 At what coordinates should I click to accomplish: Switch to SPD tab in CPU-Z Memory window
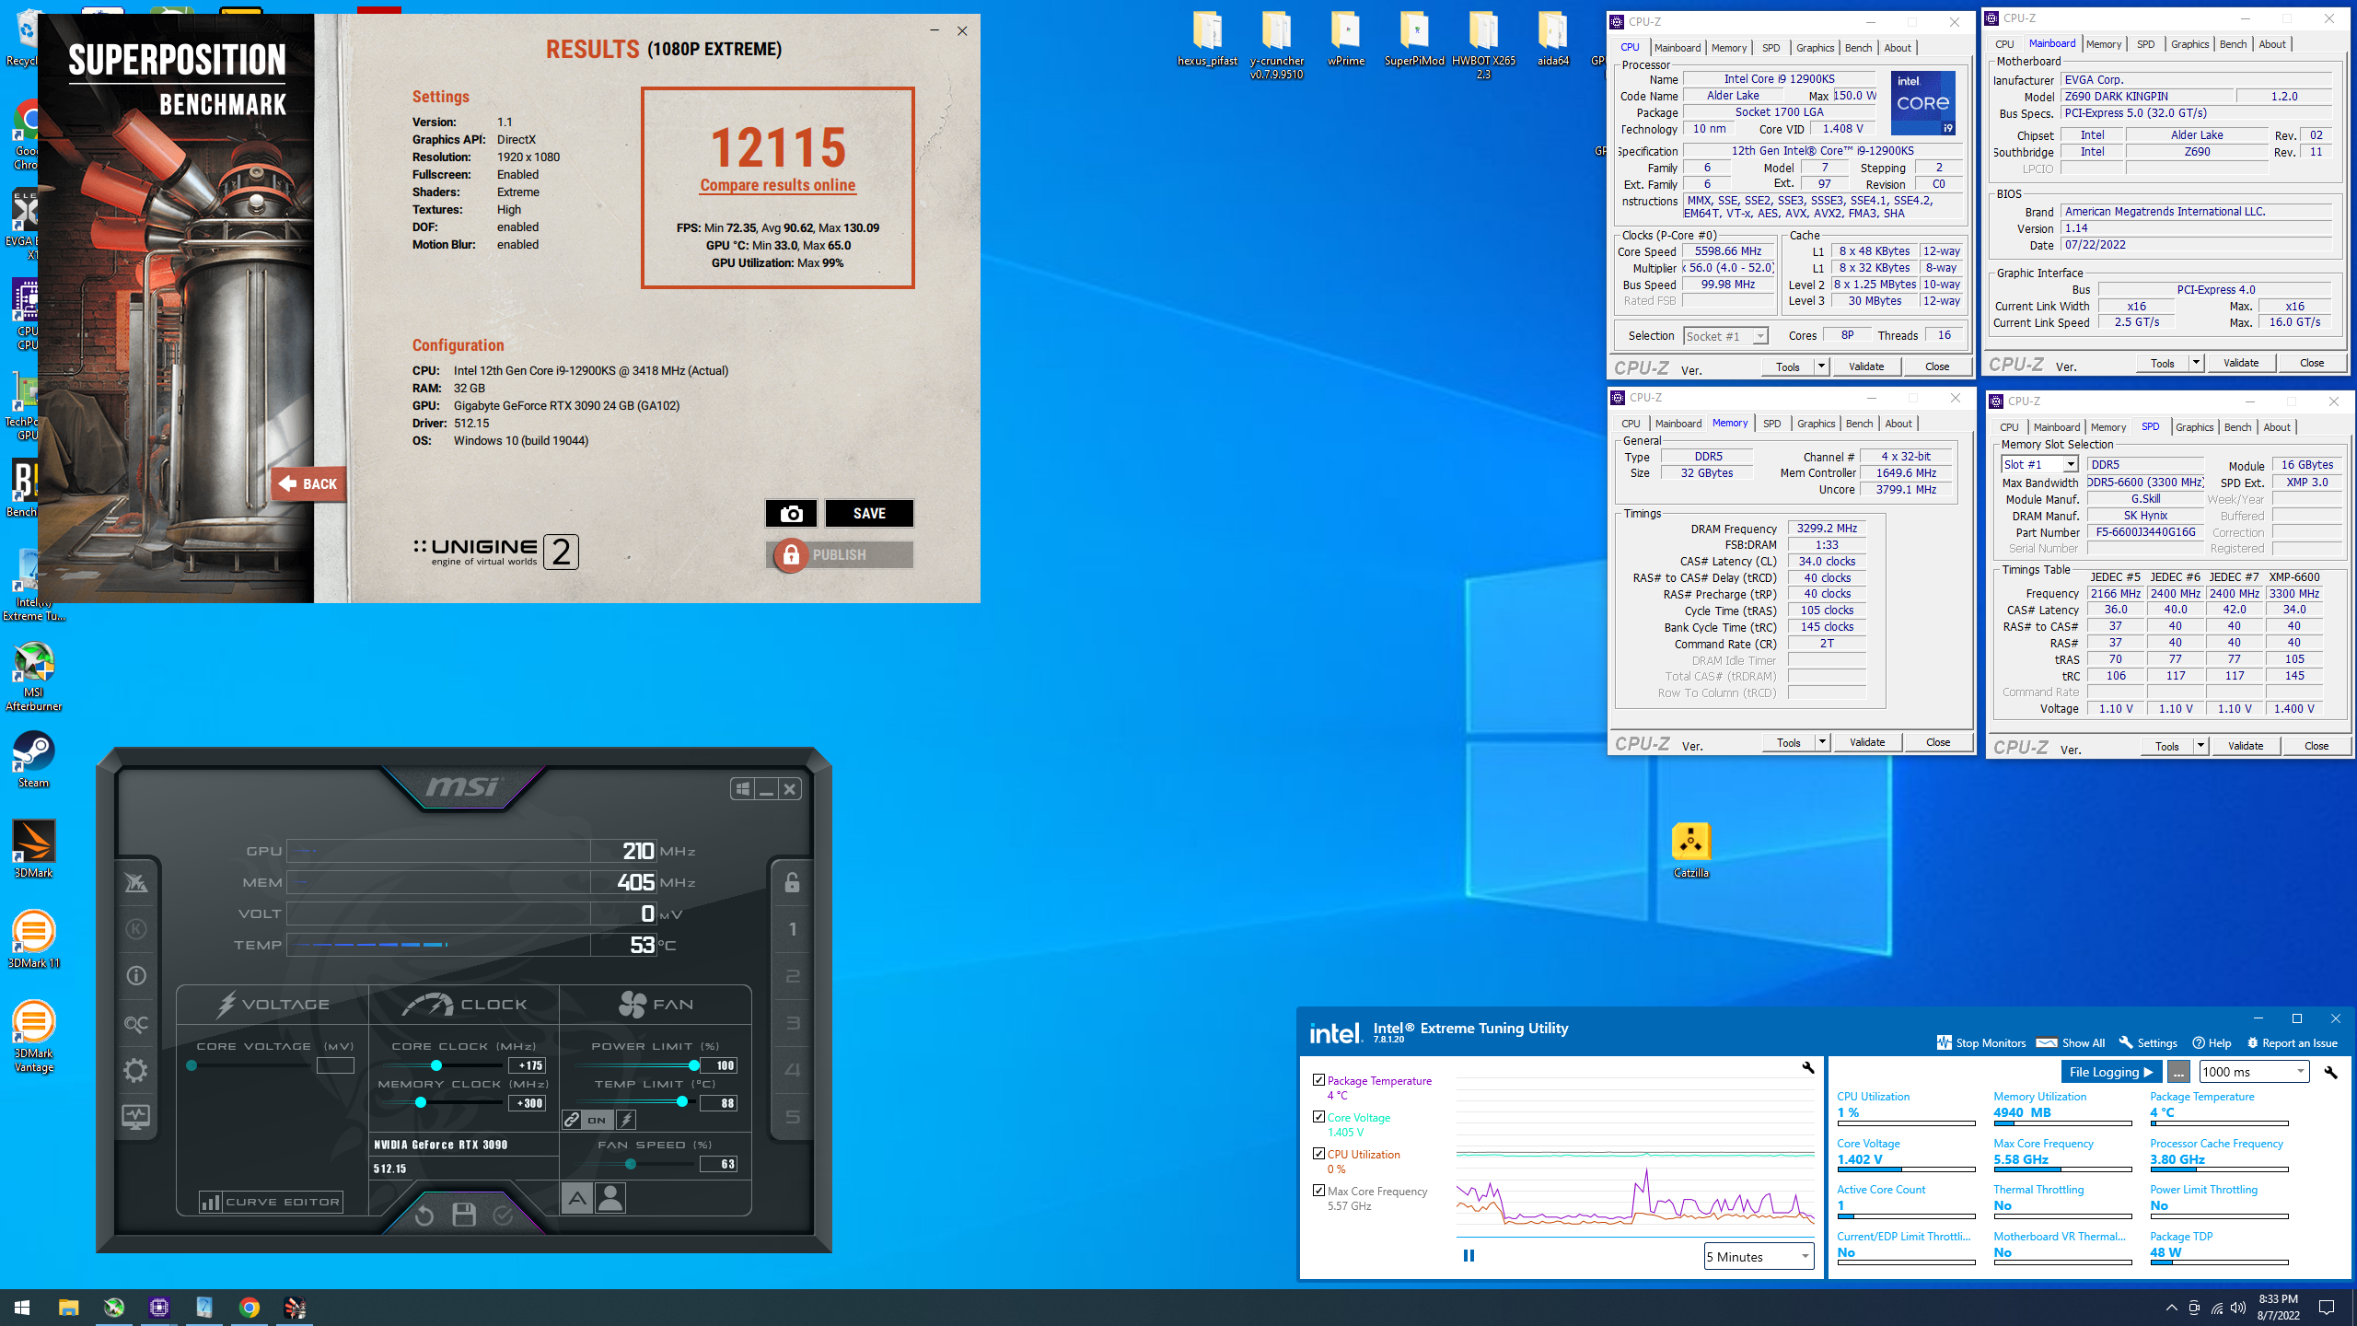point(1772,424)
